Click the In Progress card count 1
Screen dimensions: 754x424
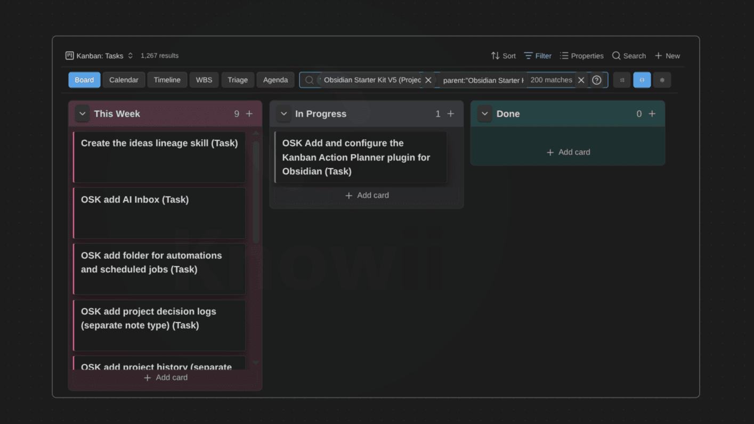(x=438, y=114)
